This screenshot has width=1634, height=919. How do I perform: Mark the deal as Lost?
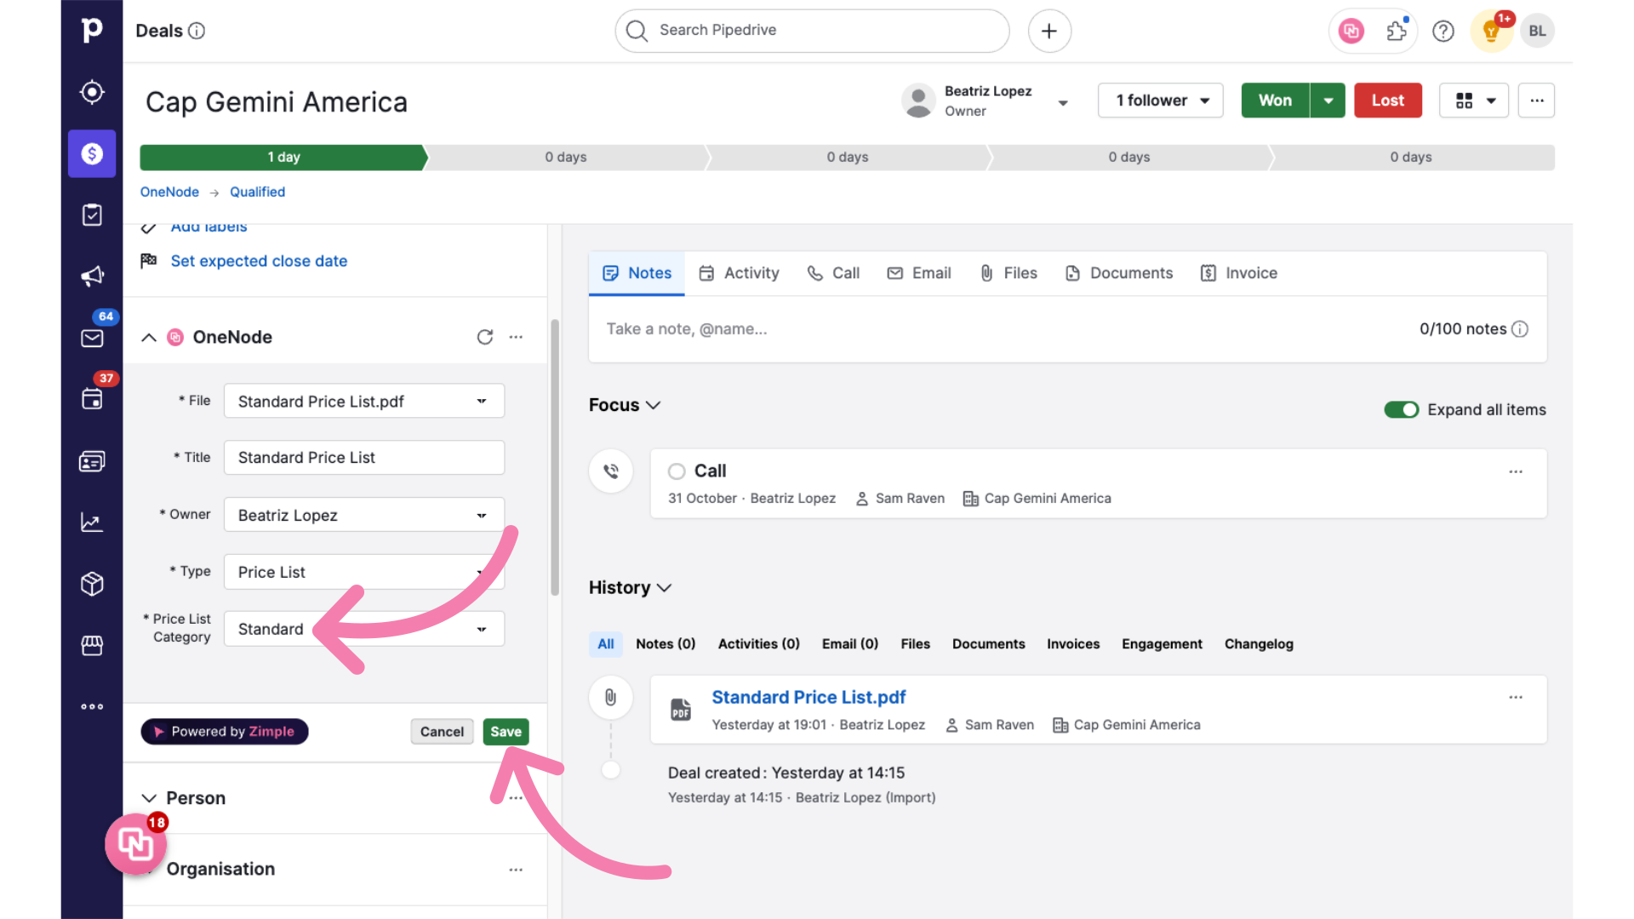pyautogui.click(x=1387, y=100)
